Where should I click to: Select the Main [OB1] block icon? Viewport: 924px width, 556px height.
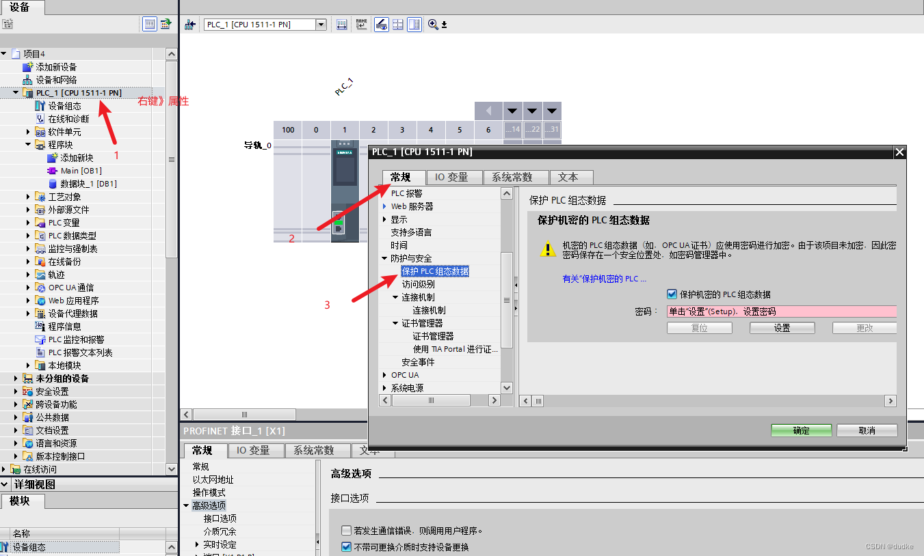(53, 171)
